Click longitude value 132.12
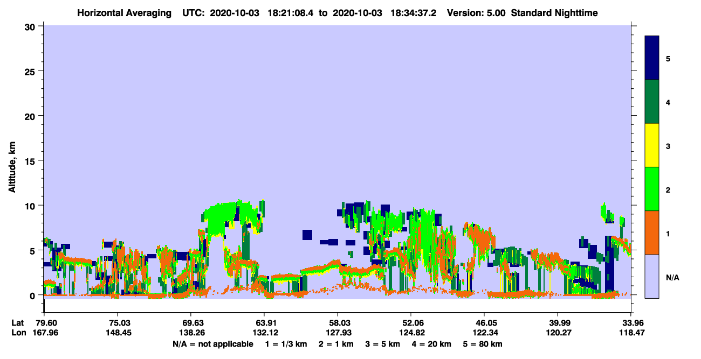The image size is (701, 359). tap(264, 333)
